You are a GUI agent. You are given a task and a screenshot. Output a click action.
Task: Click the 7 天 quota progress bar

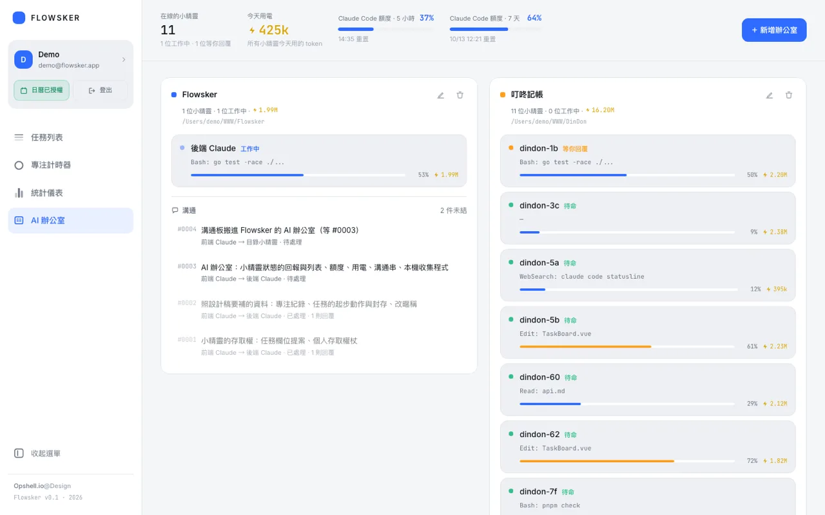pos(496,29)
